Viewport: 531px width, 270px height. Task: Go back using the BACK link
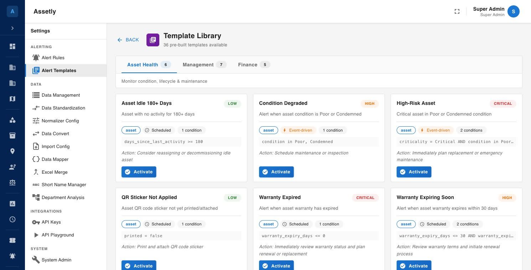[x=128, y=40]
